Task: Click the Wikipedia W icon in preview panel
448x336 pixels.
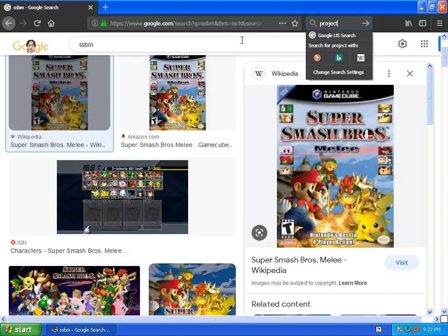Action: pos(259,73)
